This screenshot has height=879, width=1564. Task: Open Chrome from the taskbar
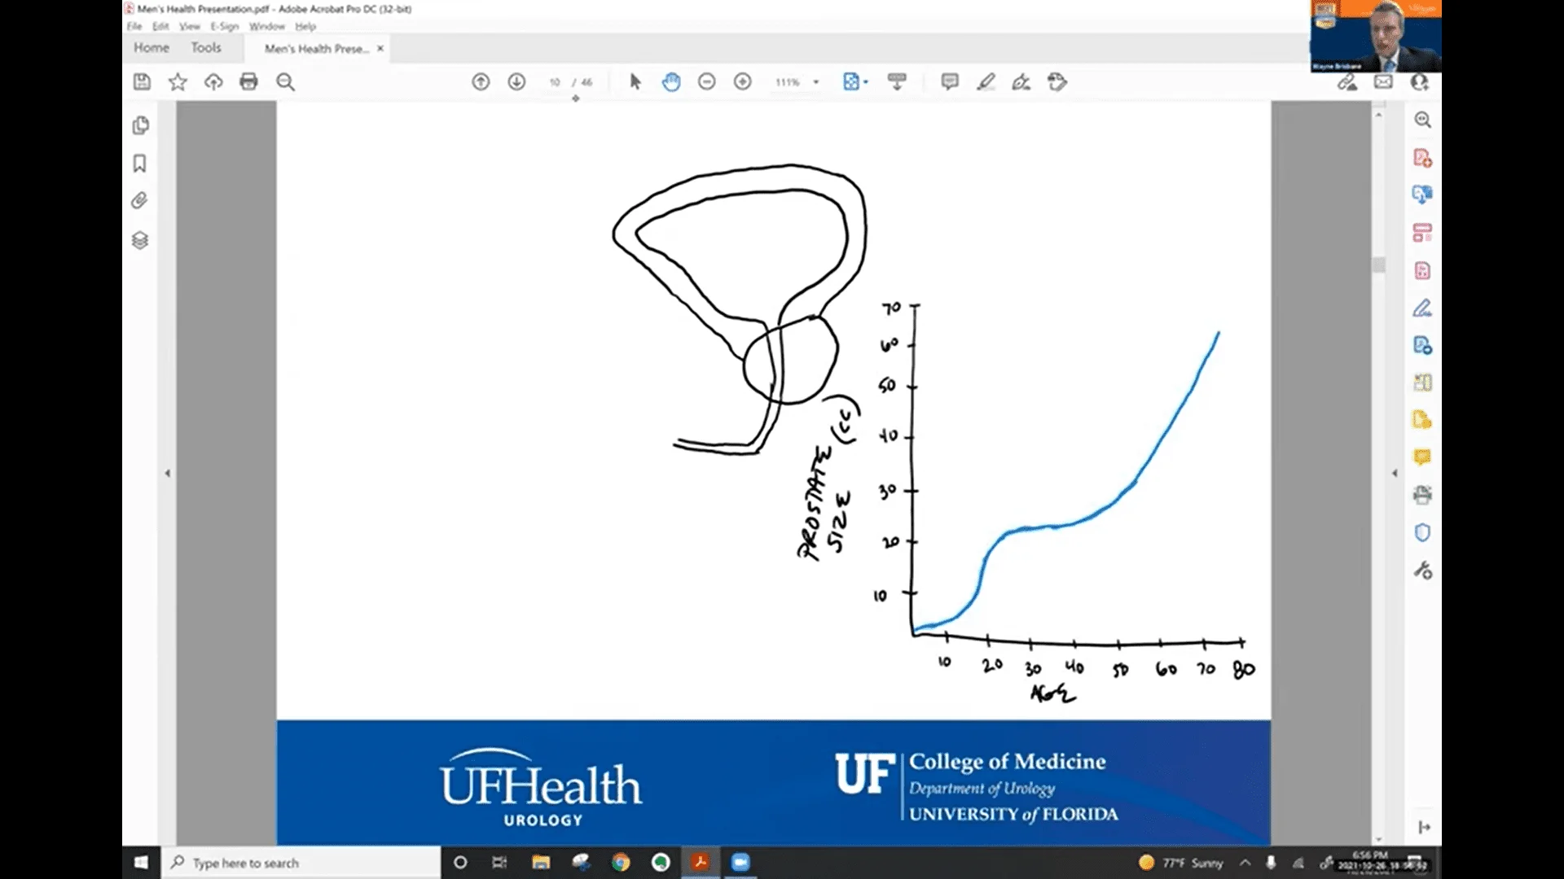(x=621, y=862)
